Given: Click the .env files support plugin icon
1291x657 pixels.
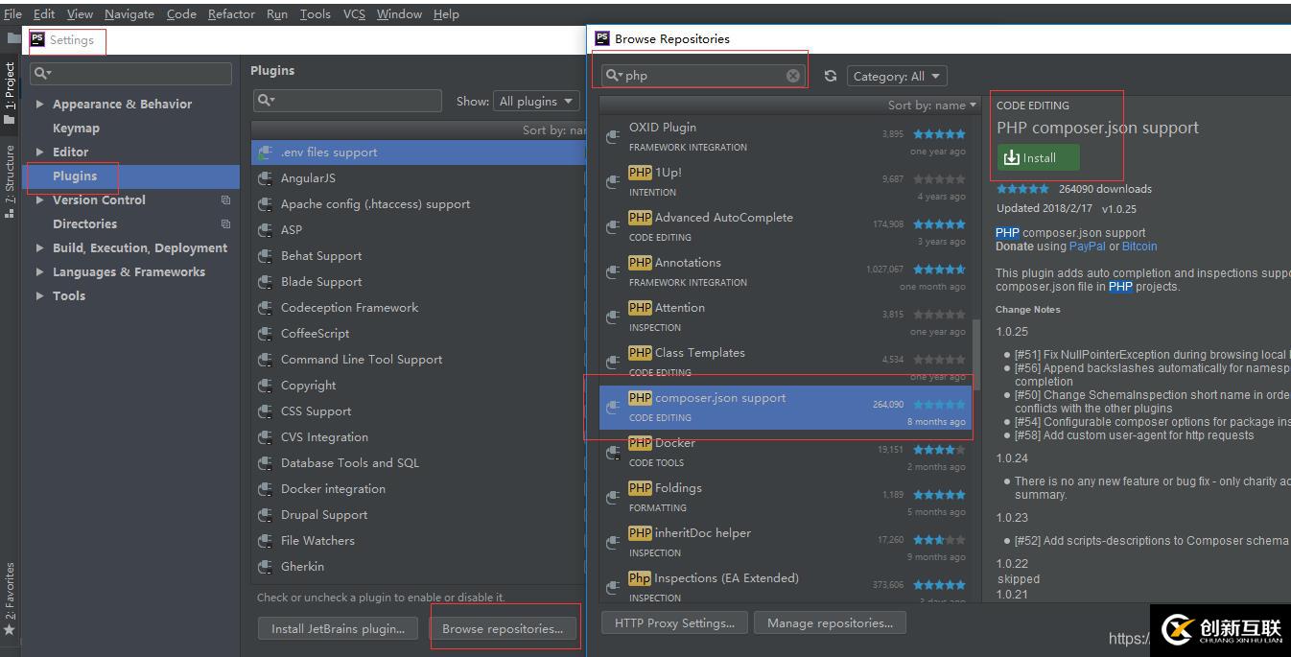Looking at the screenshot, I should pos(266,153).
